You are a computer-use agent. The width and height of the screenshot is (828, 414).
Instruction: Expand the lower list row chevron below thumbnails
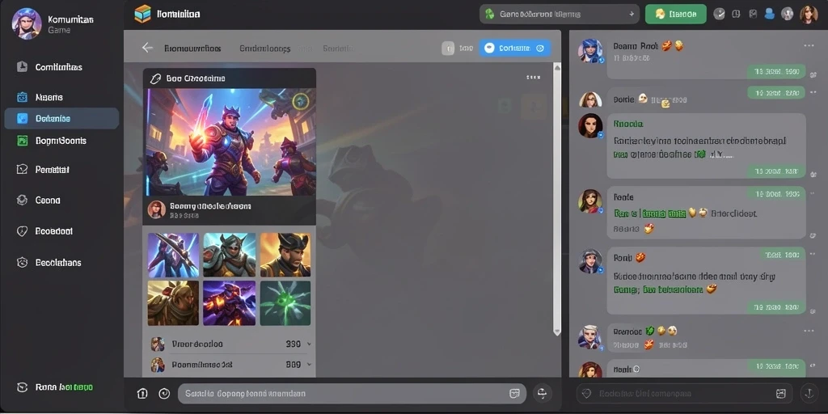[309, 365]
